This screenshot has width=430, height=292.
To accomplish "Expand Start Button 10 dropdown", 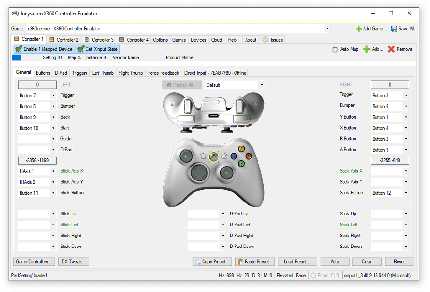I will (x=53, y=128).
